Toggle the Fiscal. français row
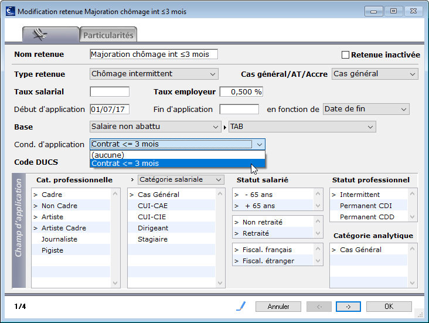 click(x=273, y=250)
